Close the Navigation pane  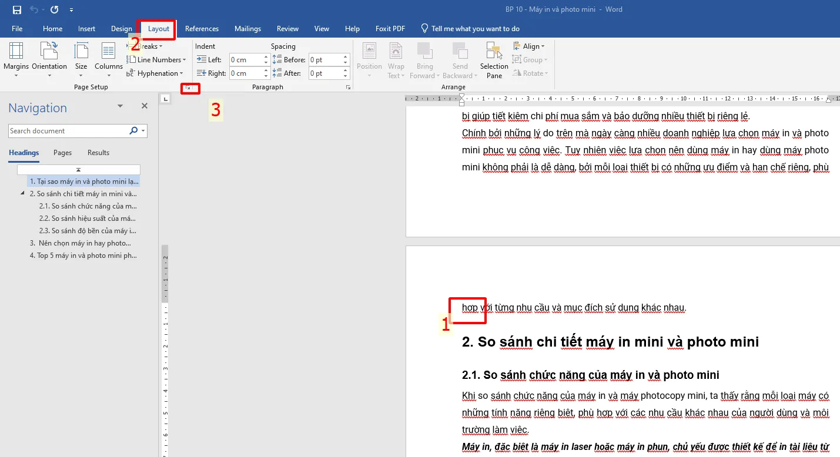click(145, 106)
